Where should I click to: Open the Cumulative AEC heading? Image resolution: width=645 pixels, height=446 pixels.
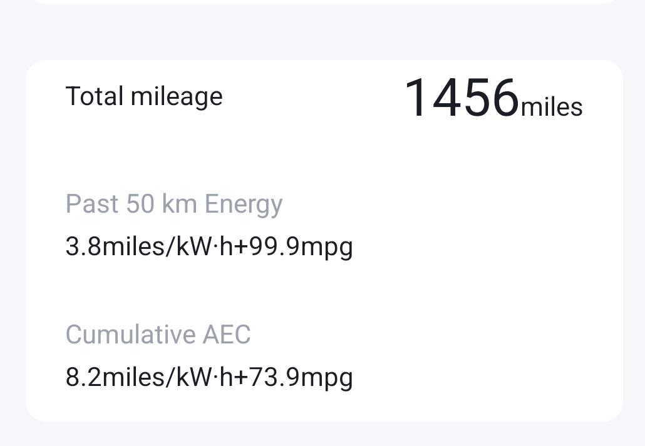pyautogui.click(x=158, y=335)
